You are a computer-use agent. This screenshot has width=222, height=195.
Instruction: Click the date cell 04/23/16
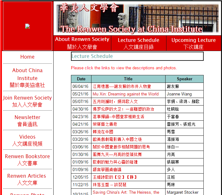click(81, 117)
